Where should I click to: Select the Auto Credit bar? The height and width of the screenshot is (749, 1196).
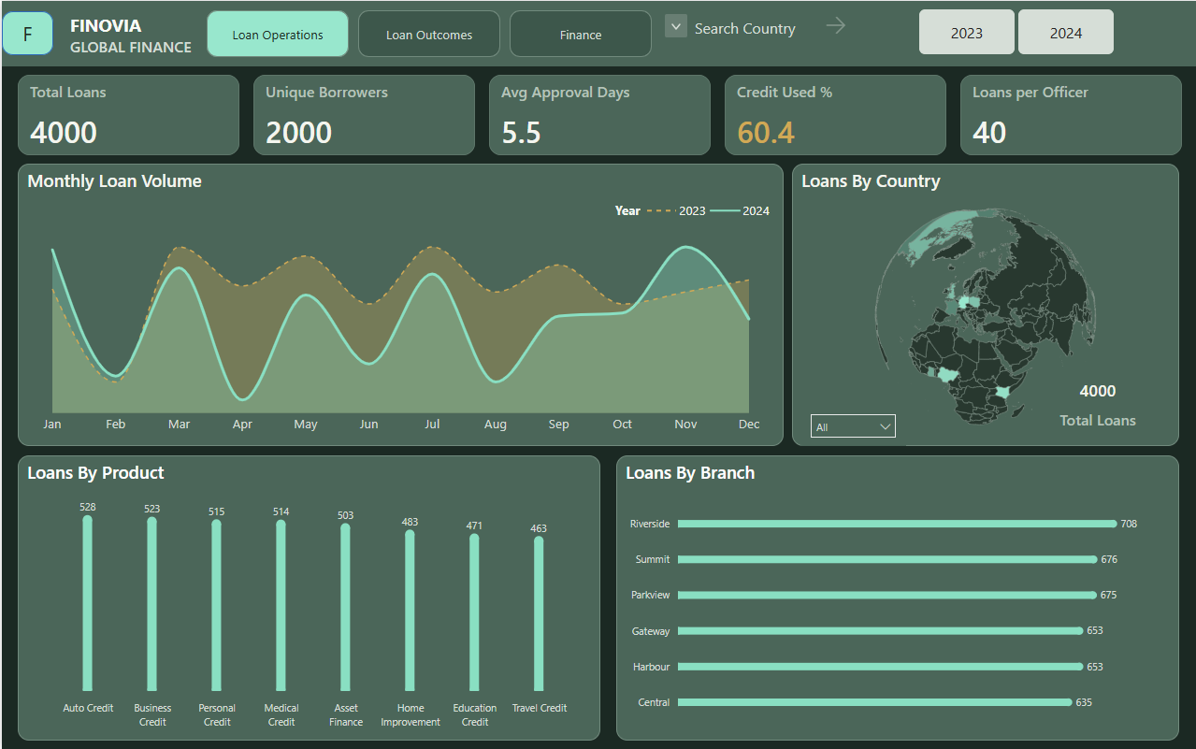tap(88, 603)
